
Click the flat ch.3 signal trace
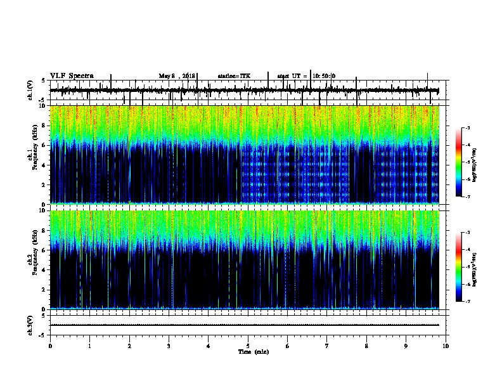pos(244,325)
